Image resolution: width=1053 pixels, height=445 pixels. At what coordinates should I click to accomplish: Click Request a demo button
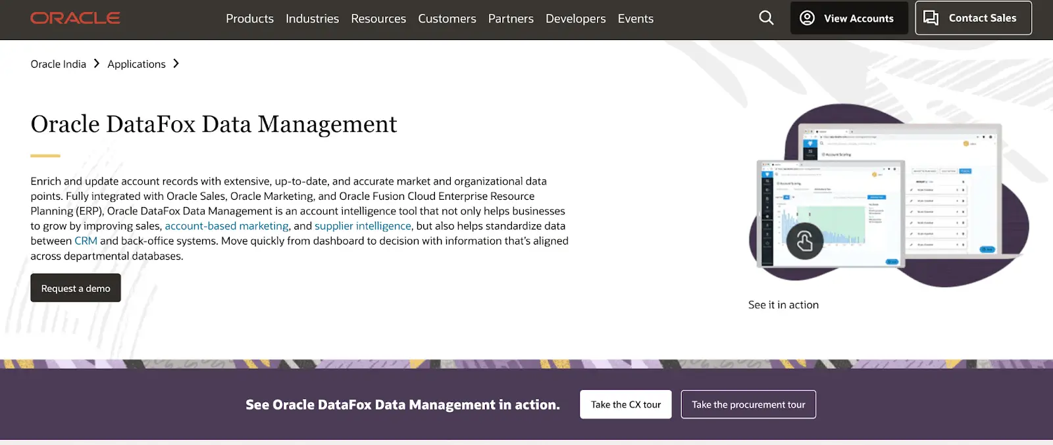(76, 288)
